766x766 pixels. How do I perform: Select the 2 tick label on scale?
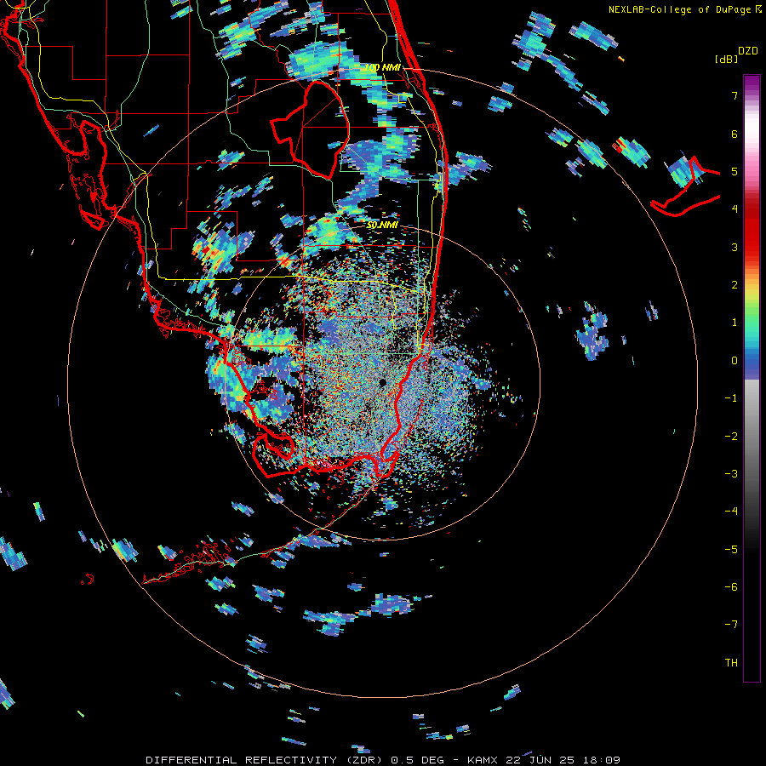click(735, 285)
